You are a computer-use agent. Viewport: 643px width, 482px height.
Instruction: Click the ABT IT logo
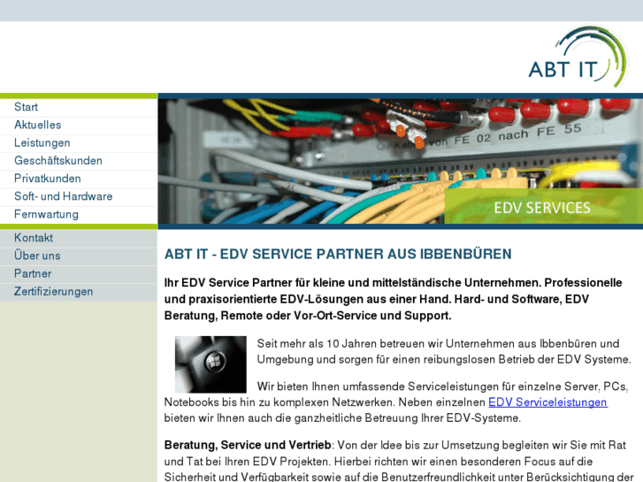578,57
